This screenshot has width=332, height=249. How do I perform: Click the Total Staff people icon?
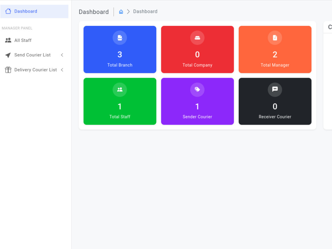(120, 90)
